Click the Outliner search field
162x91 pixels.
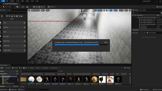pos(146,13)
